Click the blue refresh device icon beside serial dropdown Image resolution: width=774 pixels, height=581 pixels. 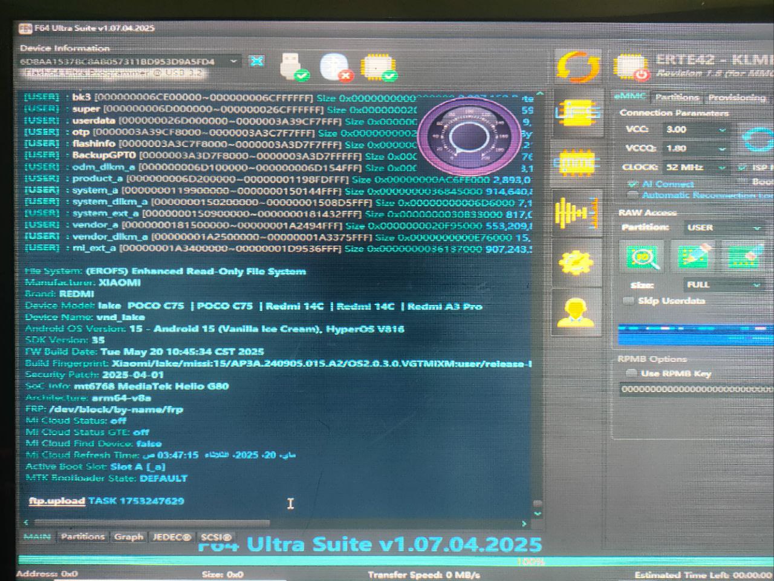point(257,62)
